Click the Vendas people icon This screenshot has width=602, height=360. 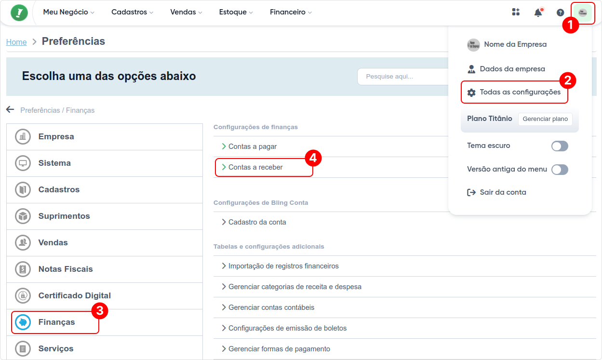(x=23, y=243)
